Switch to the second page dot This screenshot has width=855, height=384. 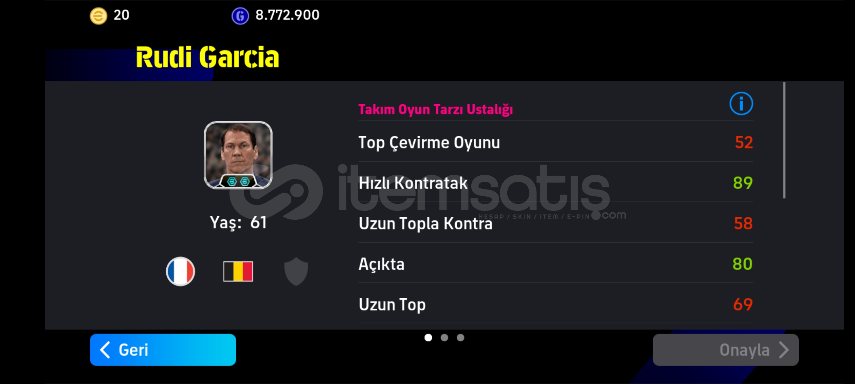pos(444,337)
